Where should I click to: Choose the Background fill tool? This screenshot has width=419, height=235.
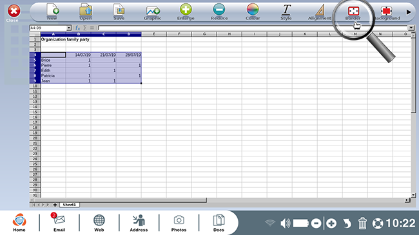(386, 11)
